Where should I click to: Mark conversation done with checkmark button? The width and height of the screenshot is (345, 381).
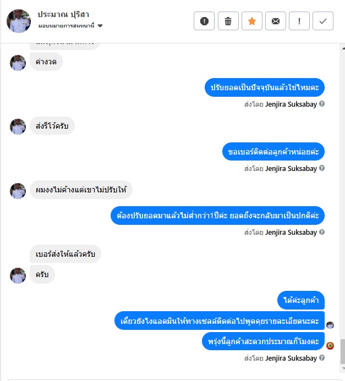click(x=323, y=21)
